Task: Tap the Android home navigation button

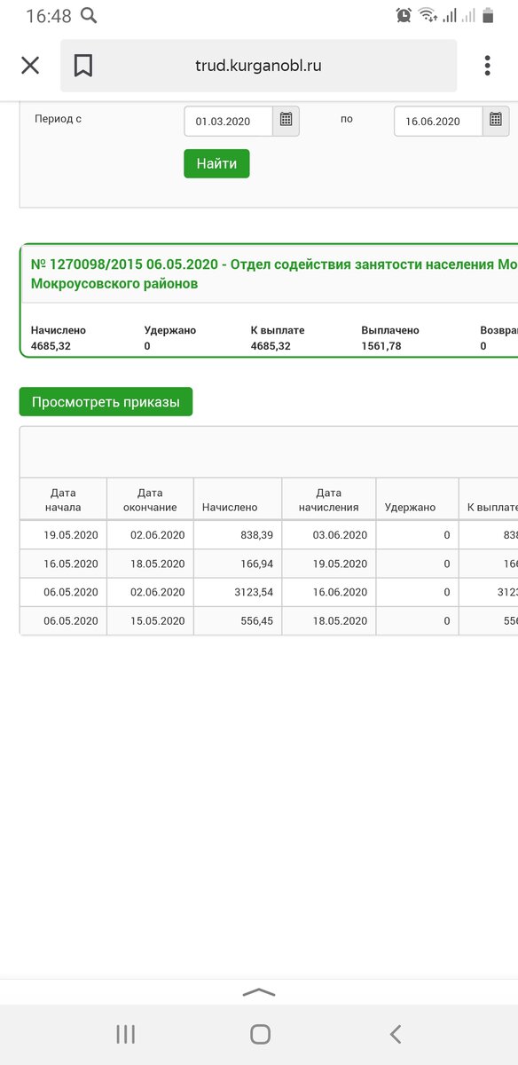Action: 260,1033
